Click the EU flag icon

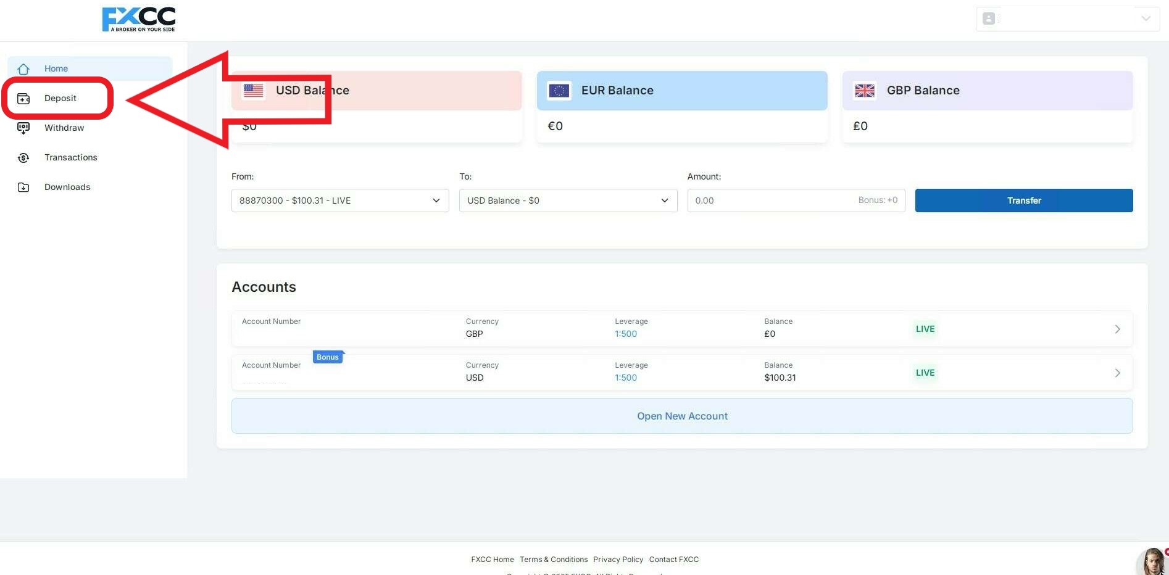click(x=559, y=91)
